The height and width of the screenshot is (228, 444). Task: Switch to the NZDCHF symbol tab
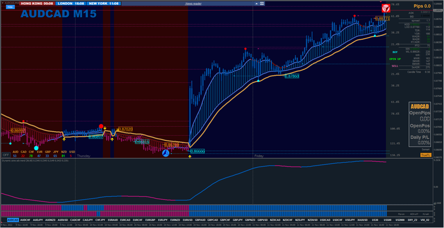click(287, 220)
